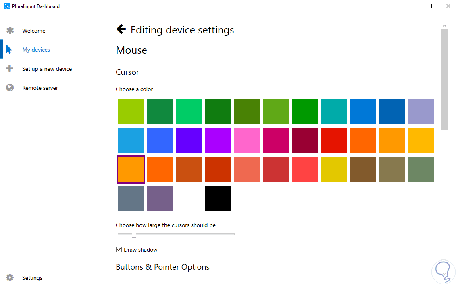Open Settings at the bottom of sidebar
Screen dimensions: 458x287
click(32, 278)
